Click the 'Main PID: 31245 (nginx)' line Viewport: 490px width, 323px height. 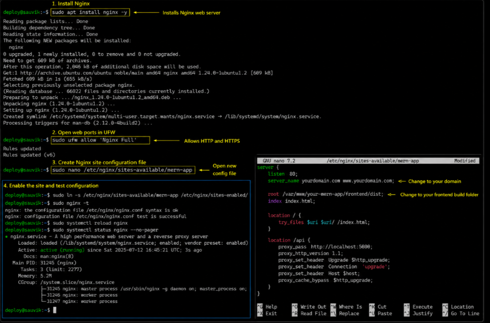(x=44, y=262)
